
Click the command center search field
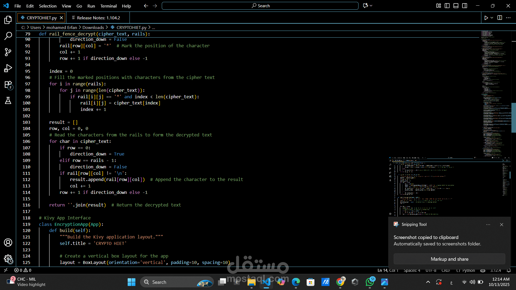pyautogui.click(x=260, y=6)
